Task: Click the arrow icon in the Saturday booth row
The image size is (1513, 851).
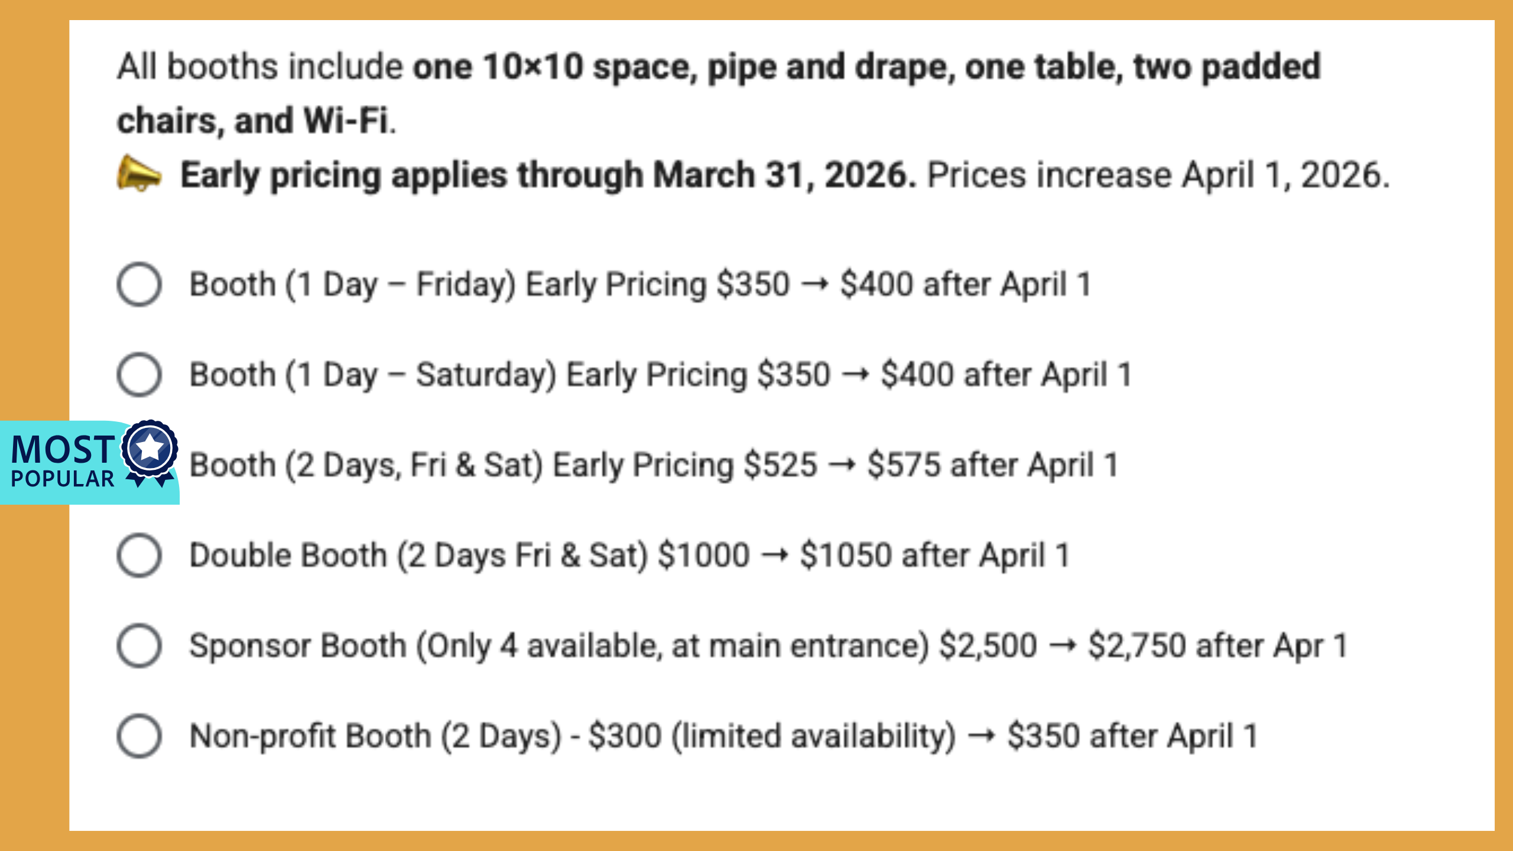Action: click(x=855, y=375)
